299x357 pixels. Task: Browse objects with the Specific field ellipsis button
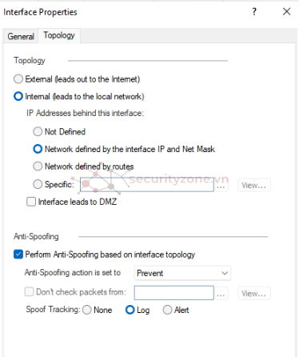tap(221, 185)
